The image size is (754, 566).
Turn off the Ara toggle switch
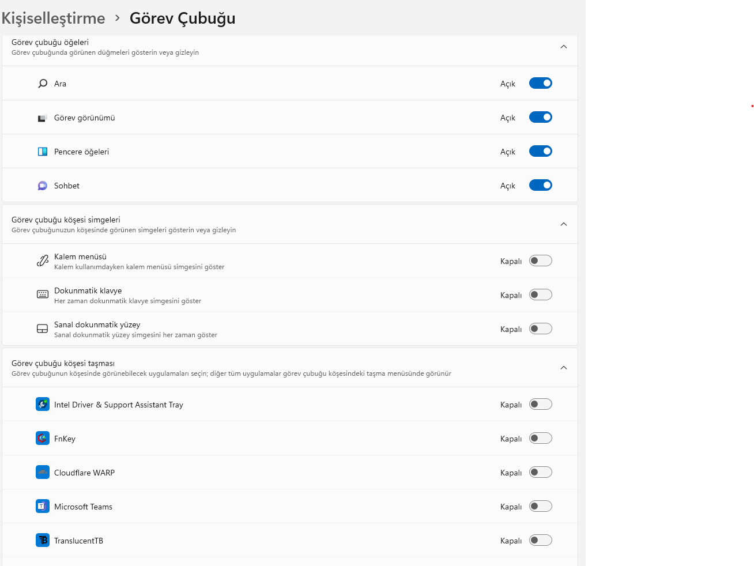point(541,84)
